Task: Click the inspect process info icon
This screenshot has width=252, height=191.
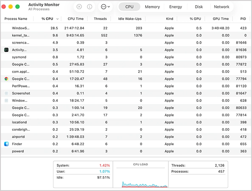Action: pyautogui.click(x=90, y=7)
